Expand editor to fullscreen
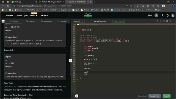This screenshot has width=176, height=99. 170,21
